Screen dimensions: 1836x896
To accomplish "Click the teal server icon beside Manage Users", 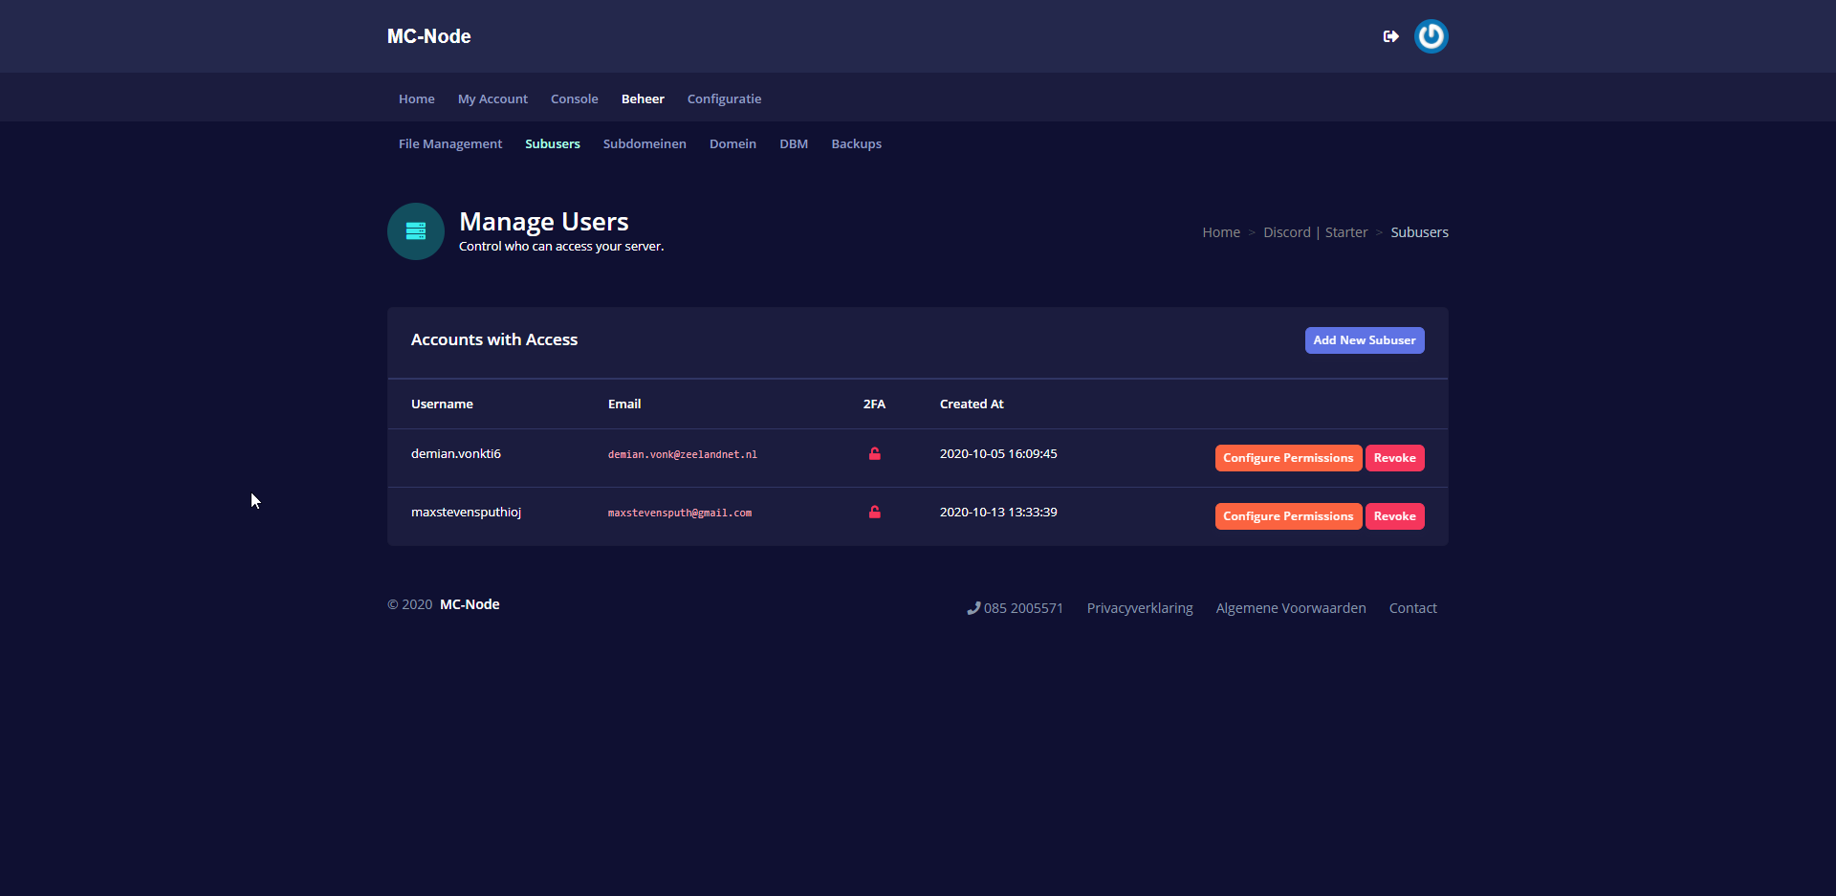I will 416,231.
